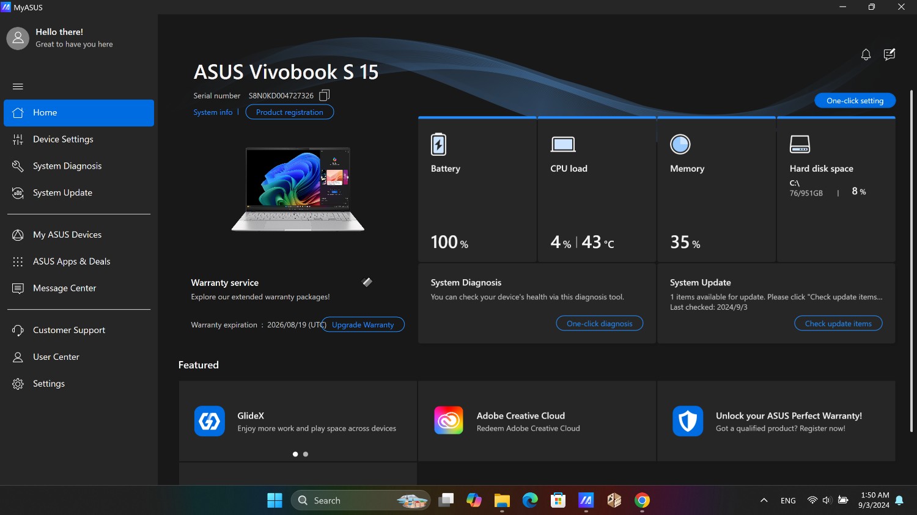Click the 'Hello there!' greeting text

(59, 32)
